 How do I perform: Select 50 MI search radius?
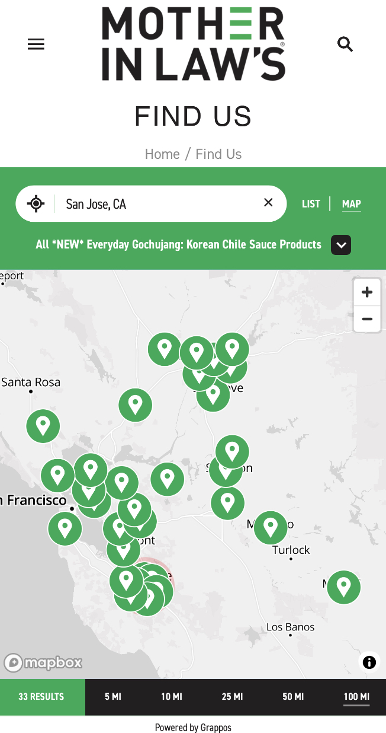[293, 697]
